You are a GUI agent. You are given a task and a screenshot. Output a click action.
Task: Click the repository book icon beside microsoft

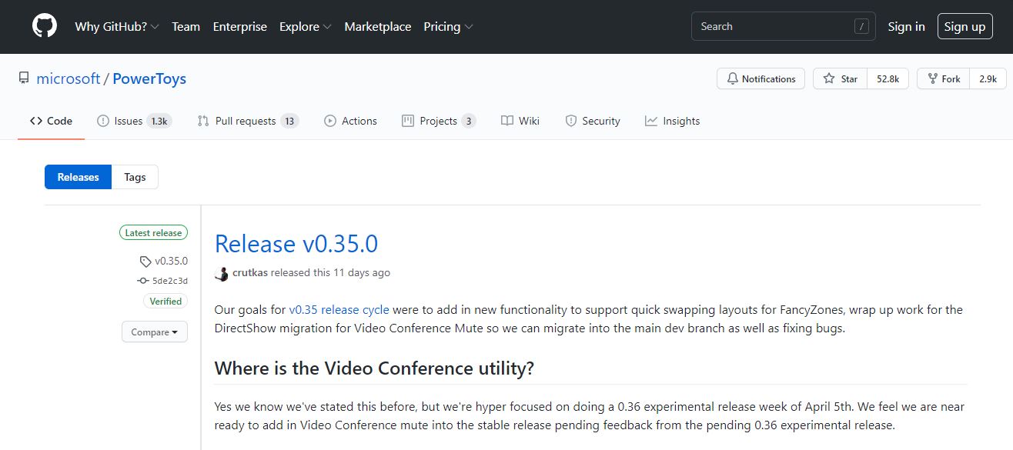coord(24,78)
